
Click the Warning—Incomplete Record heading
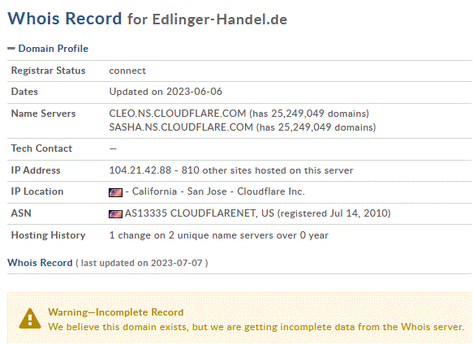click(115, 312)
